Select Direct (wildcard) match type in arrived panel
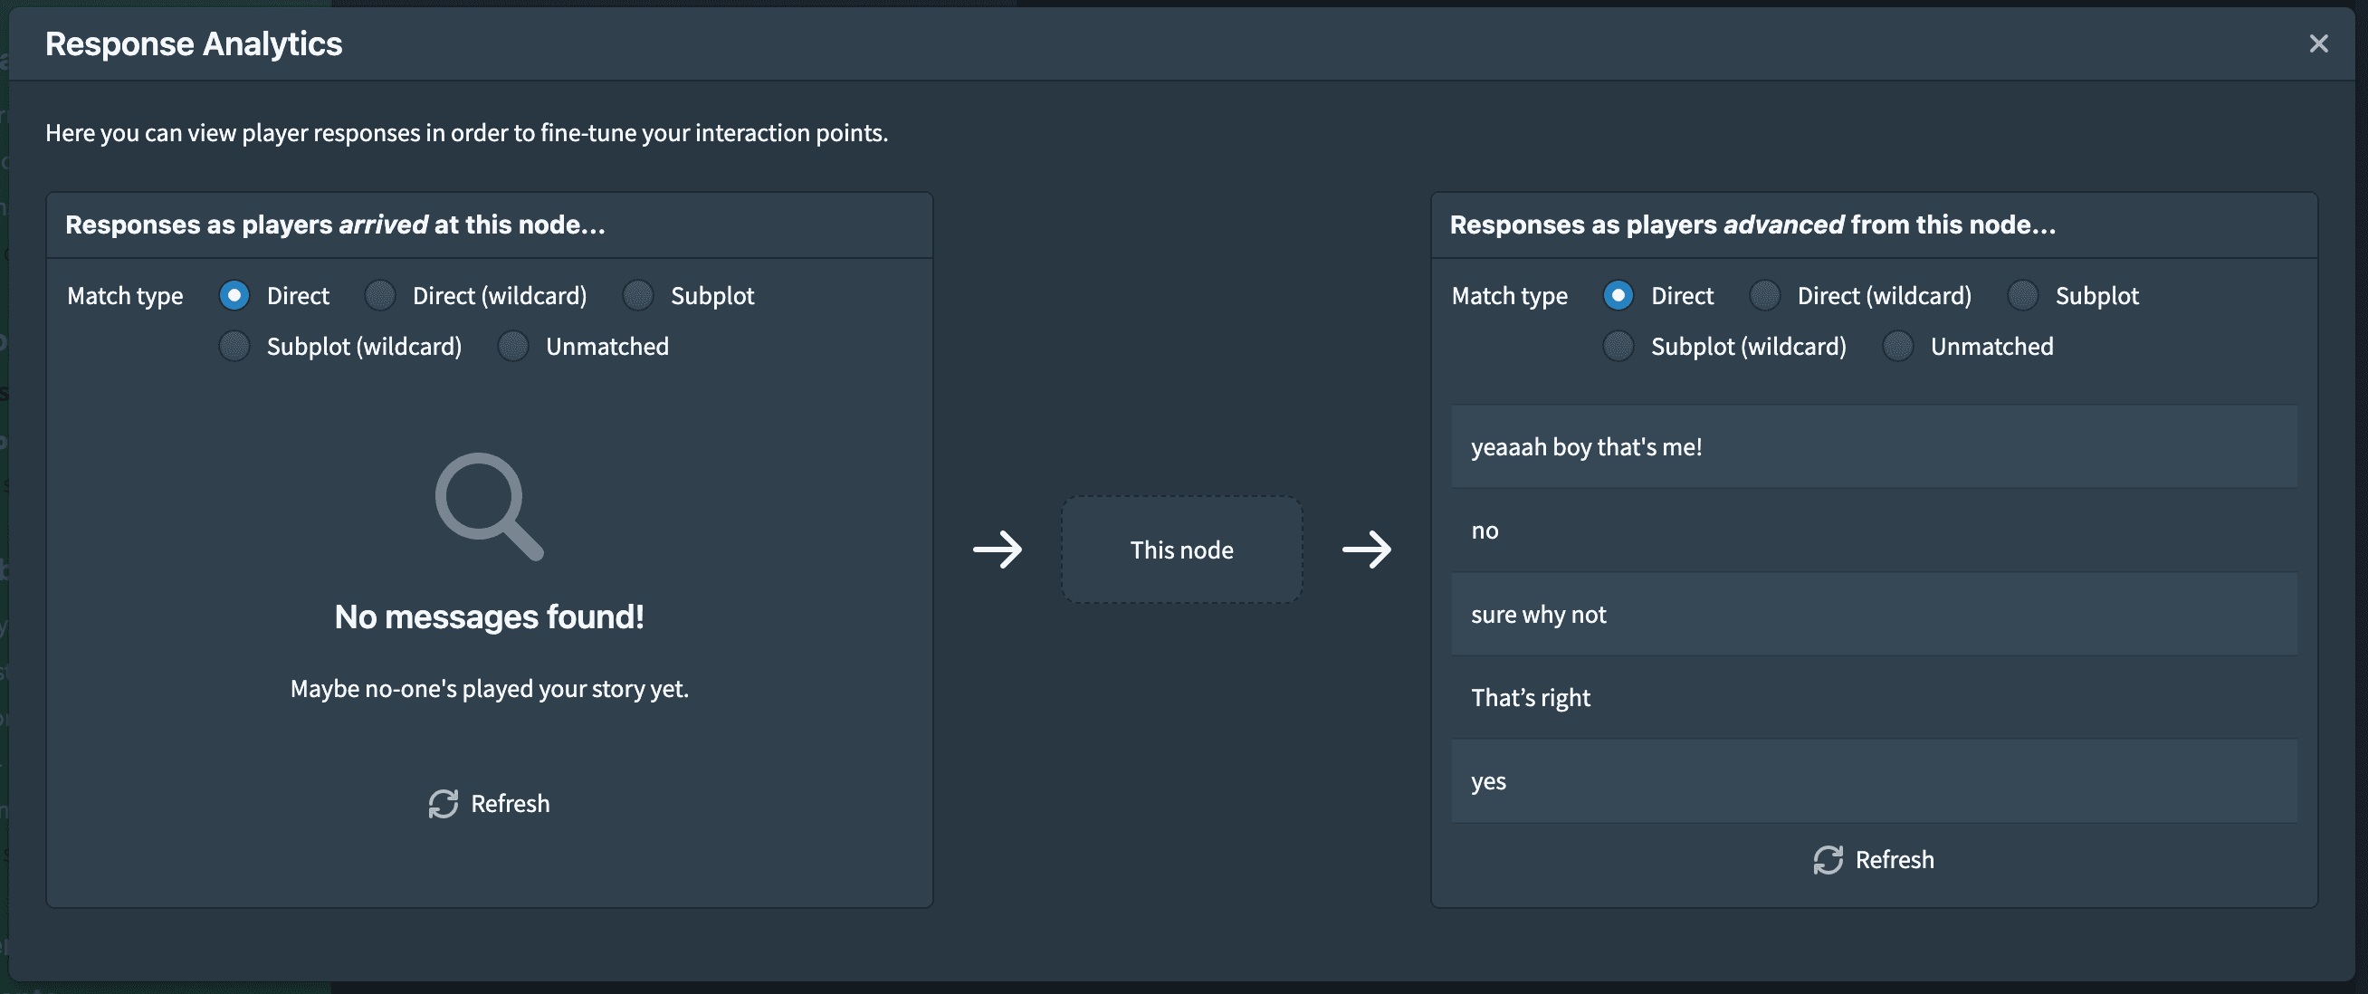Viewport: 2368px width, 994px height. (379, 294)
